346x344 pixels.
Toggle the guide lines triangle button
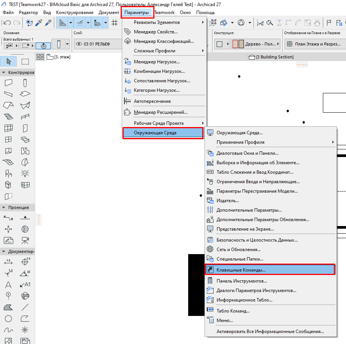tap(62, 23)
